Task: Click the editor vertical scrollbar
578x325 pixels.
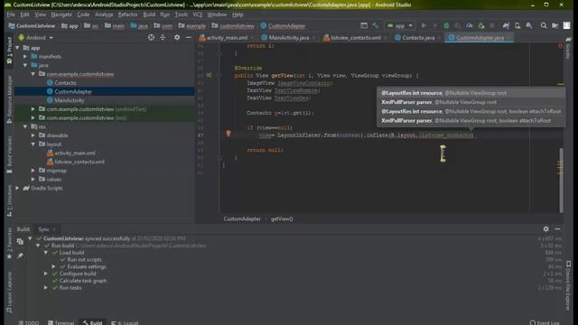Action: click(x=561, y=181)
